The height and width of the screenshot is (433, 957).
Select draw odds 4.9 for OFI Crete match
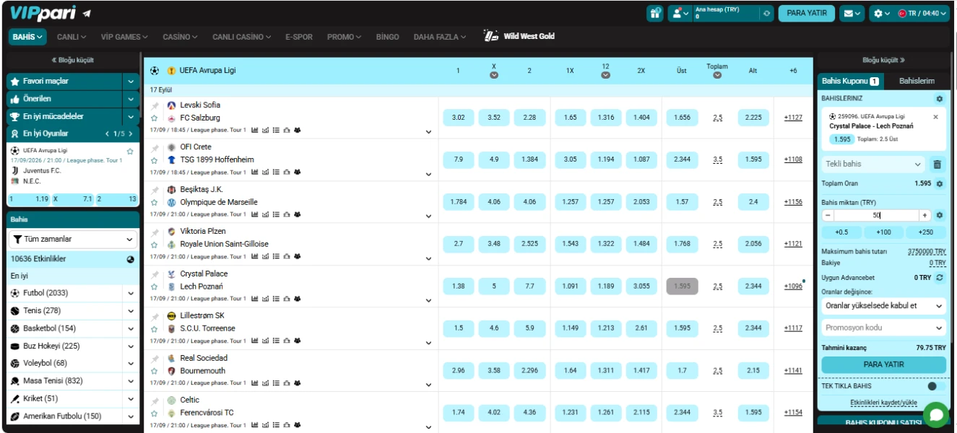pyautogui.click(x=494, y=159)
